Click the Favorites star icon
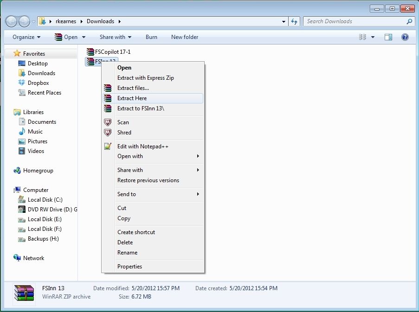Screen dimensions: 419x312 pyautogui.click(x=17, y=53)
